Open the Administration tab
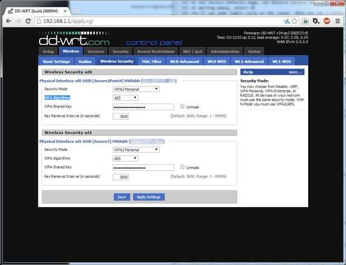The image size is (346, 265). pyautogui.click(x=225, y=52)
